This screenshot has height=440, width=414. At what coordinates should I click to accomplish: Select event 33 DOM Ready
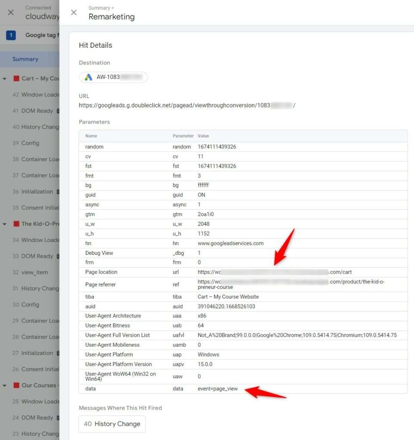[36, 256]
